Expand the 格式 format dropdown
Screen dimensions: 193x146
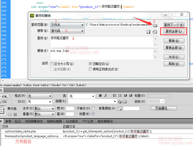click(x=40, y=96)
